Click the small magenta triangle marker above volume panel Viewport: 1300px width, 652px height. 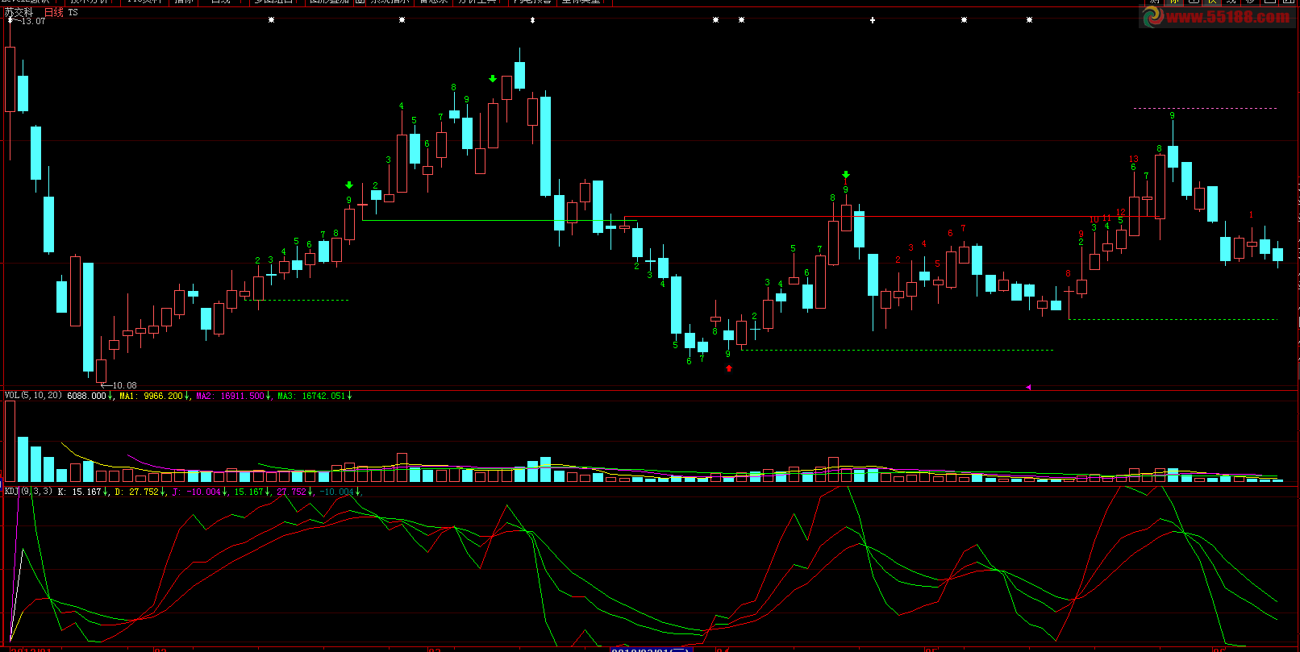click(x=1028, y=387)
